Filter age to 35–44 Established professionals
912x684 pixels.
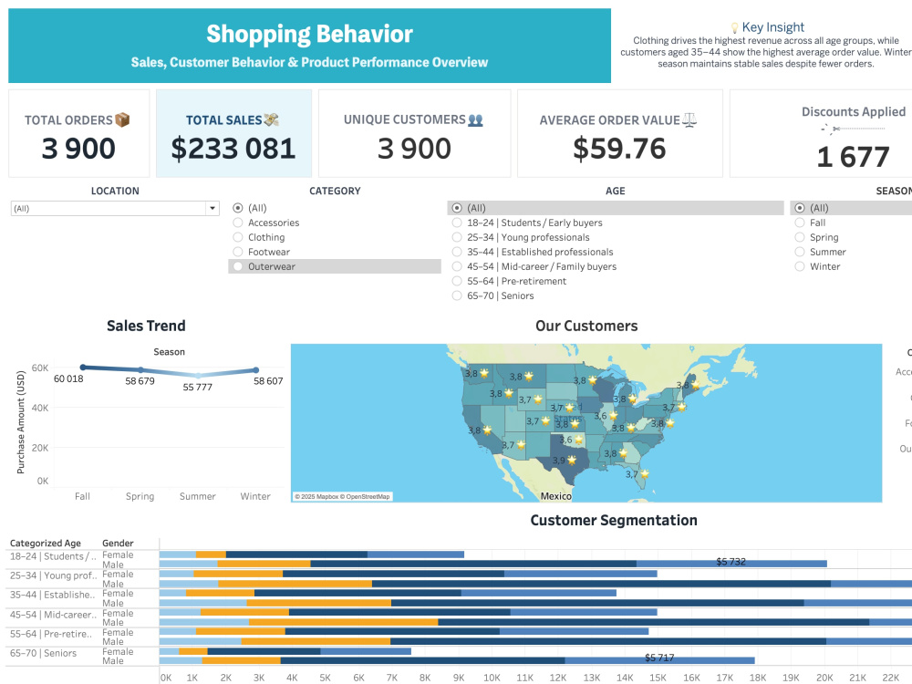[457, 252]
